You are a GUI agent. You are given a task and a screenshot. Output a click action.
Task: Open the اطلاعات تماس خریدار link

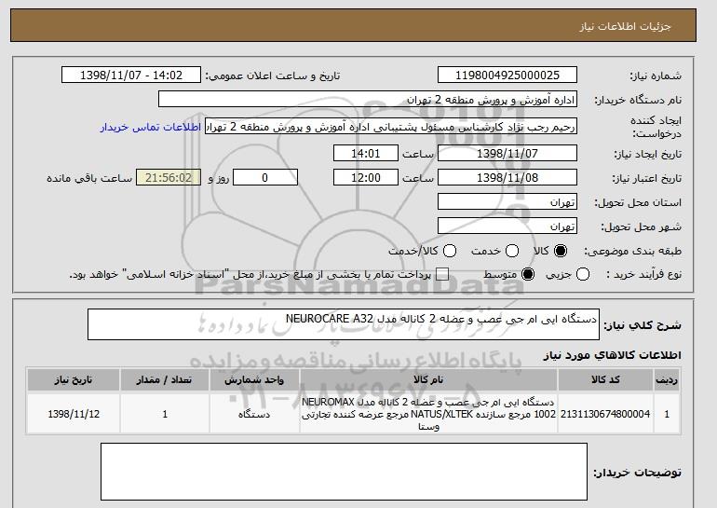click(x=151, y=127)
